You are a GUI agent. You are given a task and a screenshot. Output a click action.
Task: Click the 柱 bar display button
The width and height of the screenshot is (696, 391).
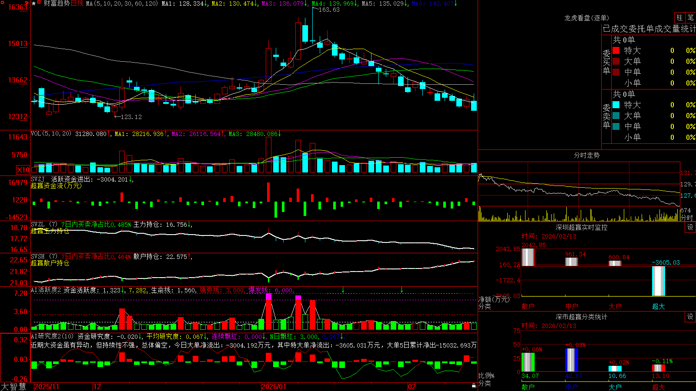[679, 17]
